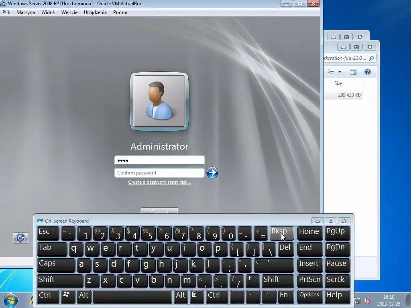Click the number 1 key
The width and height of the screenshot is (411, 308).
(84, 233)
